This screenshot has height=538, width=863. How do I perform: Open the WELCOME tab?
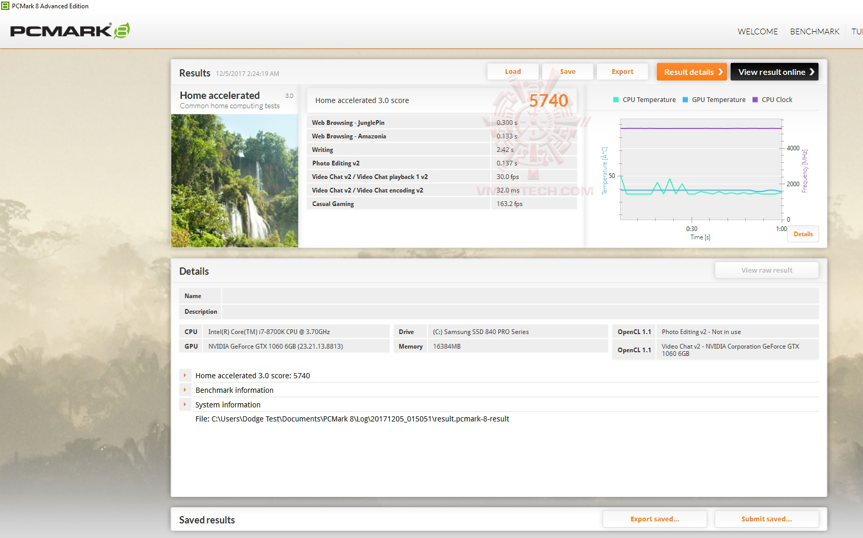[x=758, y=32]
